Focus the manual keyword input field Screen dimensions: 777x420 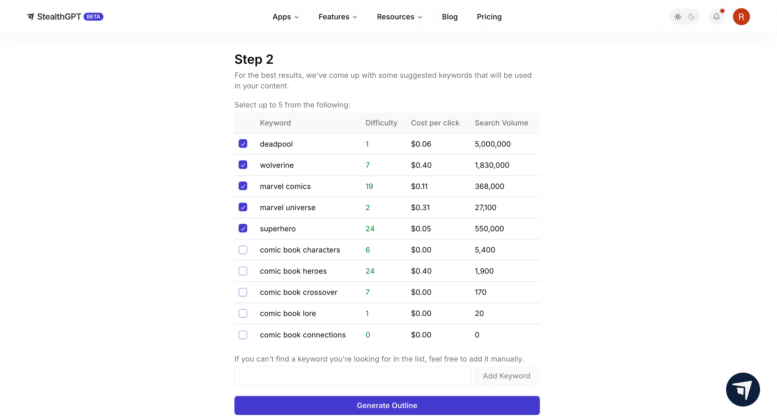(352, 376)
